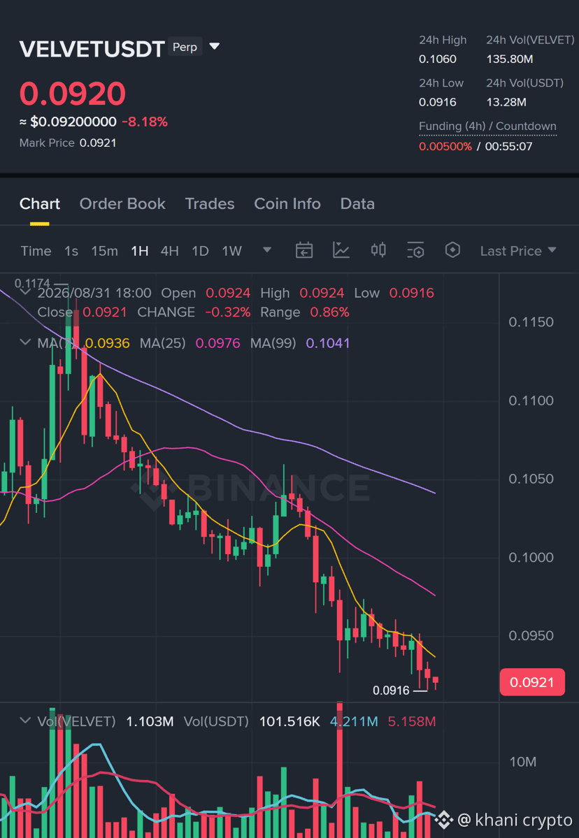Screen dimensions: 579x838
Task: Switch to the Data tab
Action: pyautogui.click(x=357, y=203)
